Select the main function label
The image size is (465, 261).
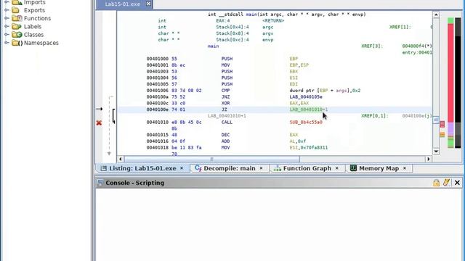pyautogui.click(x=213, y=46)
